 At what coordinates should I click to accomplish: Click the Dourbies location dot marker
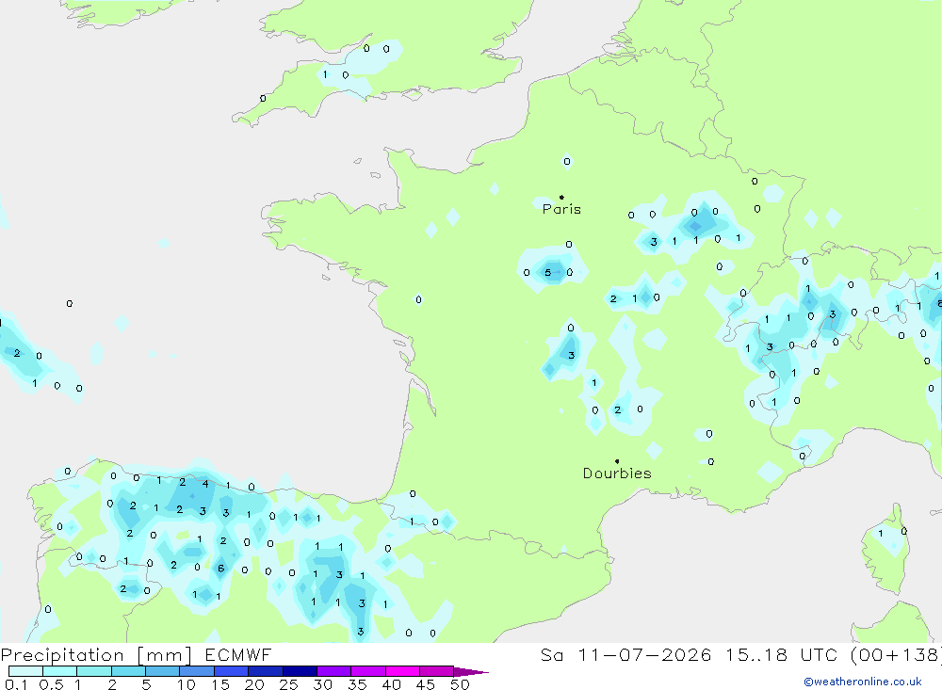[x=617, y=461]
